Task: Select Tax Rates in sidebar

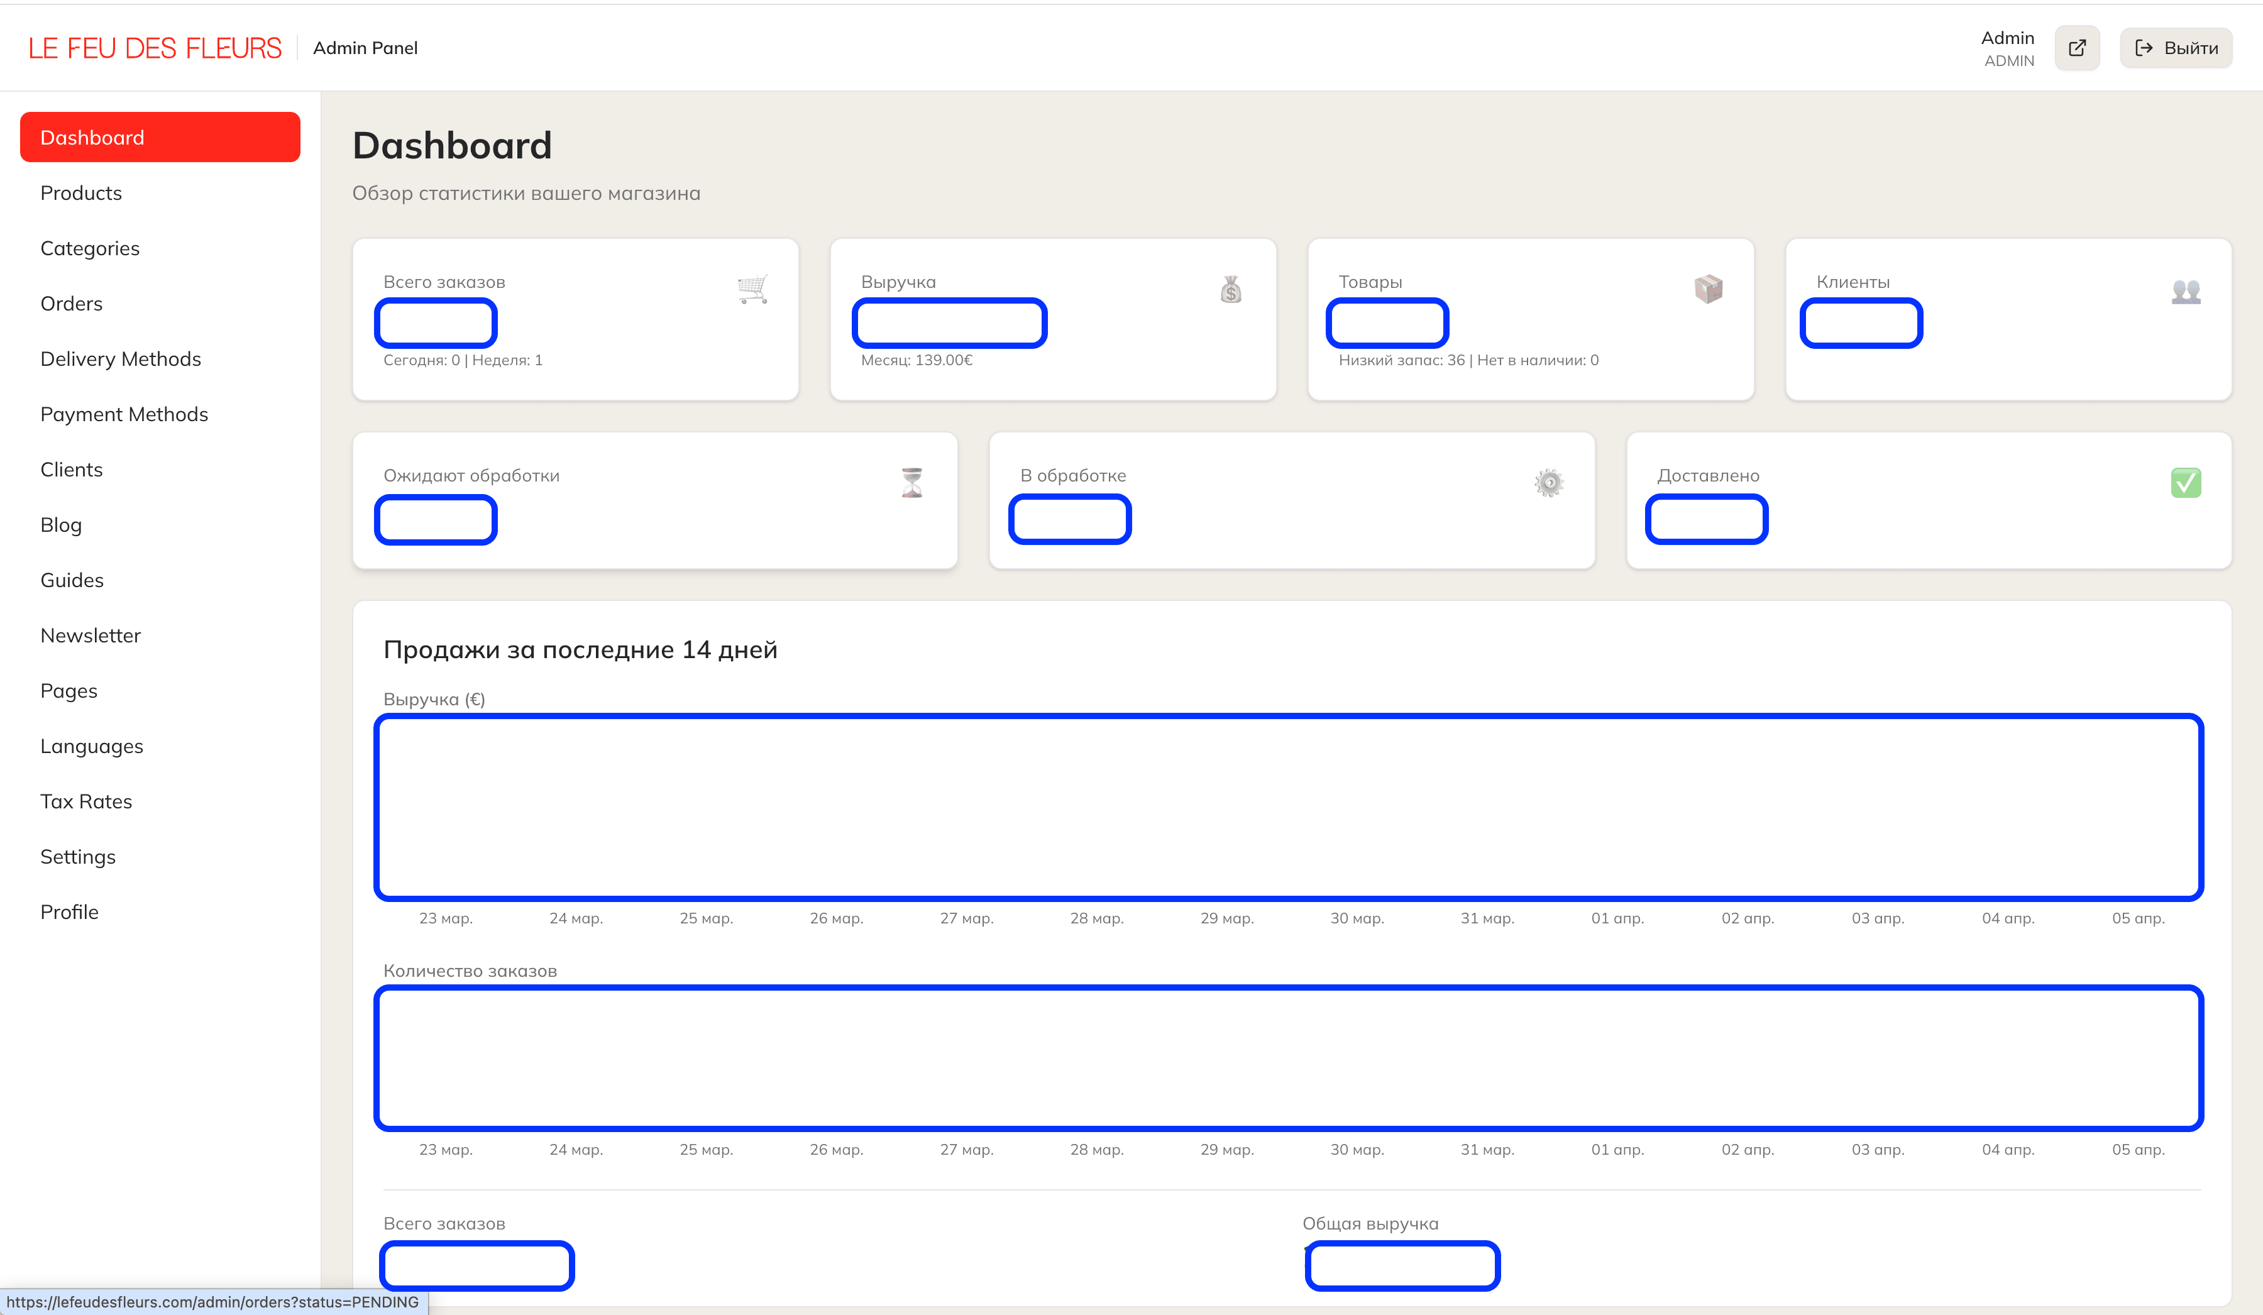Action: pyautogui.click(x=86, y=801)
